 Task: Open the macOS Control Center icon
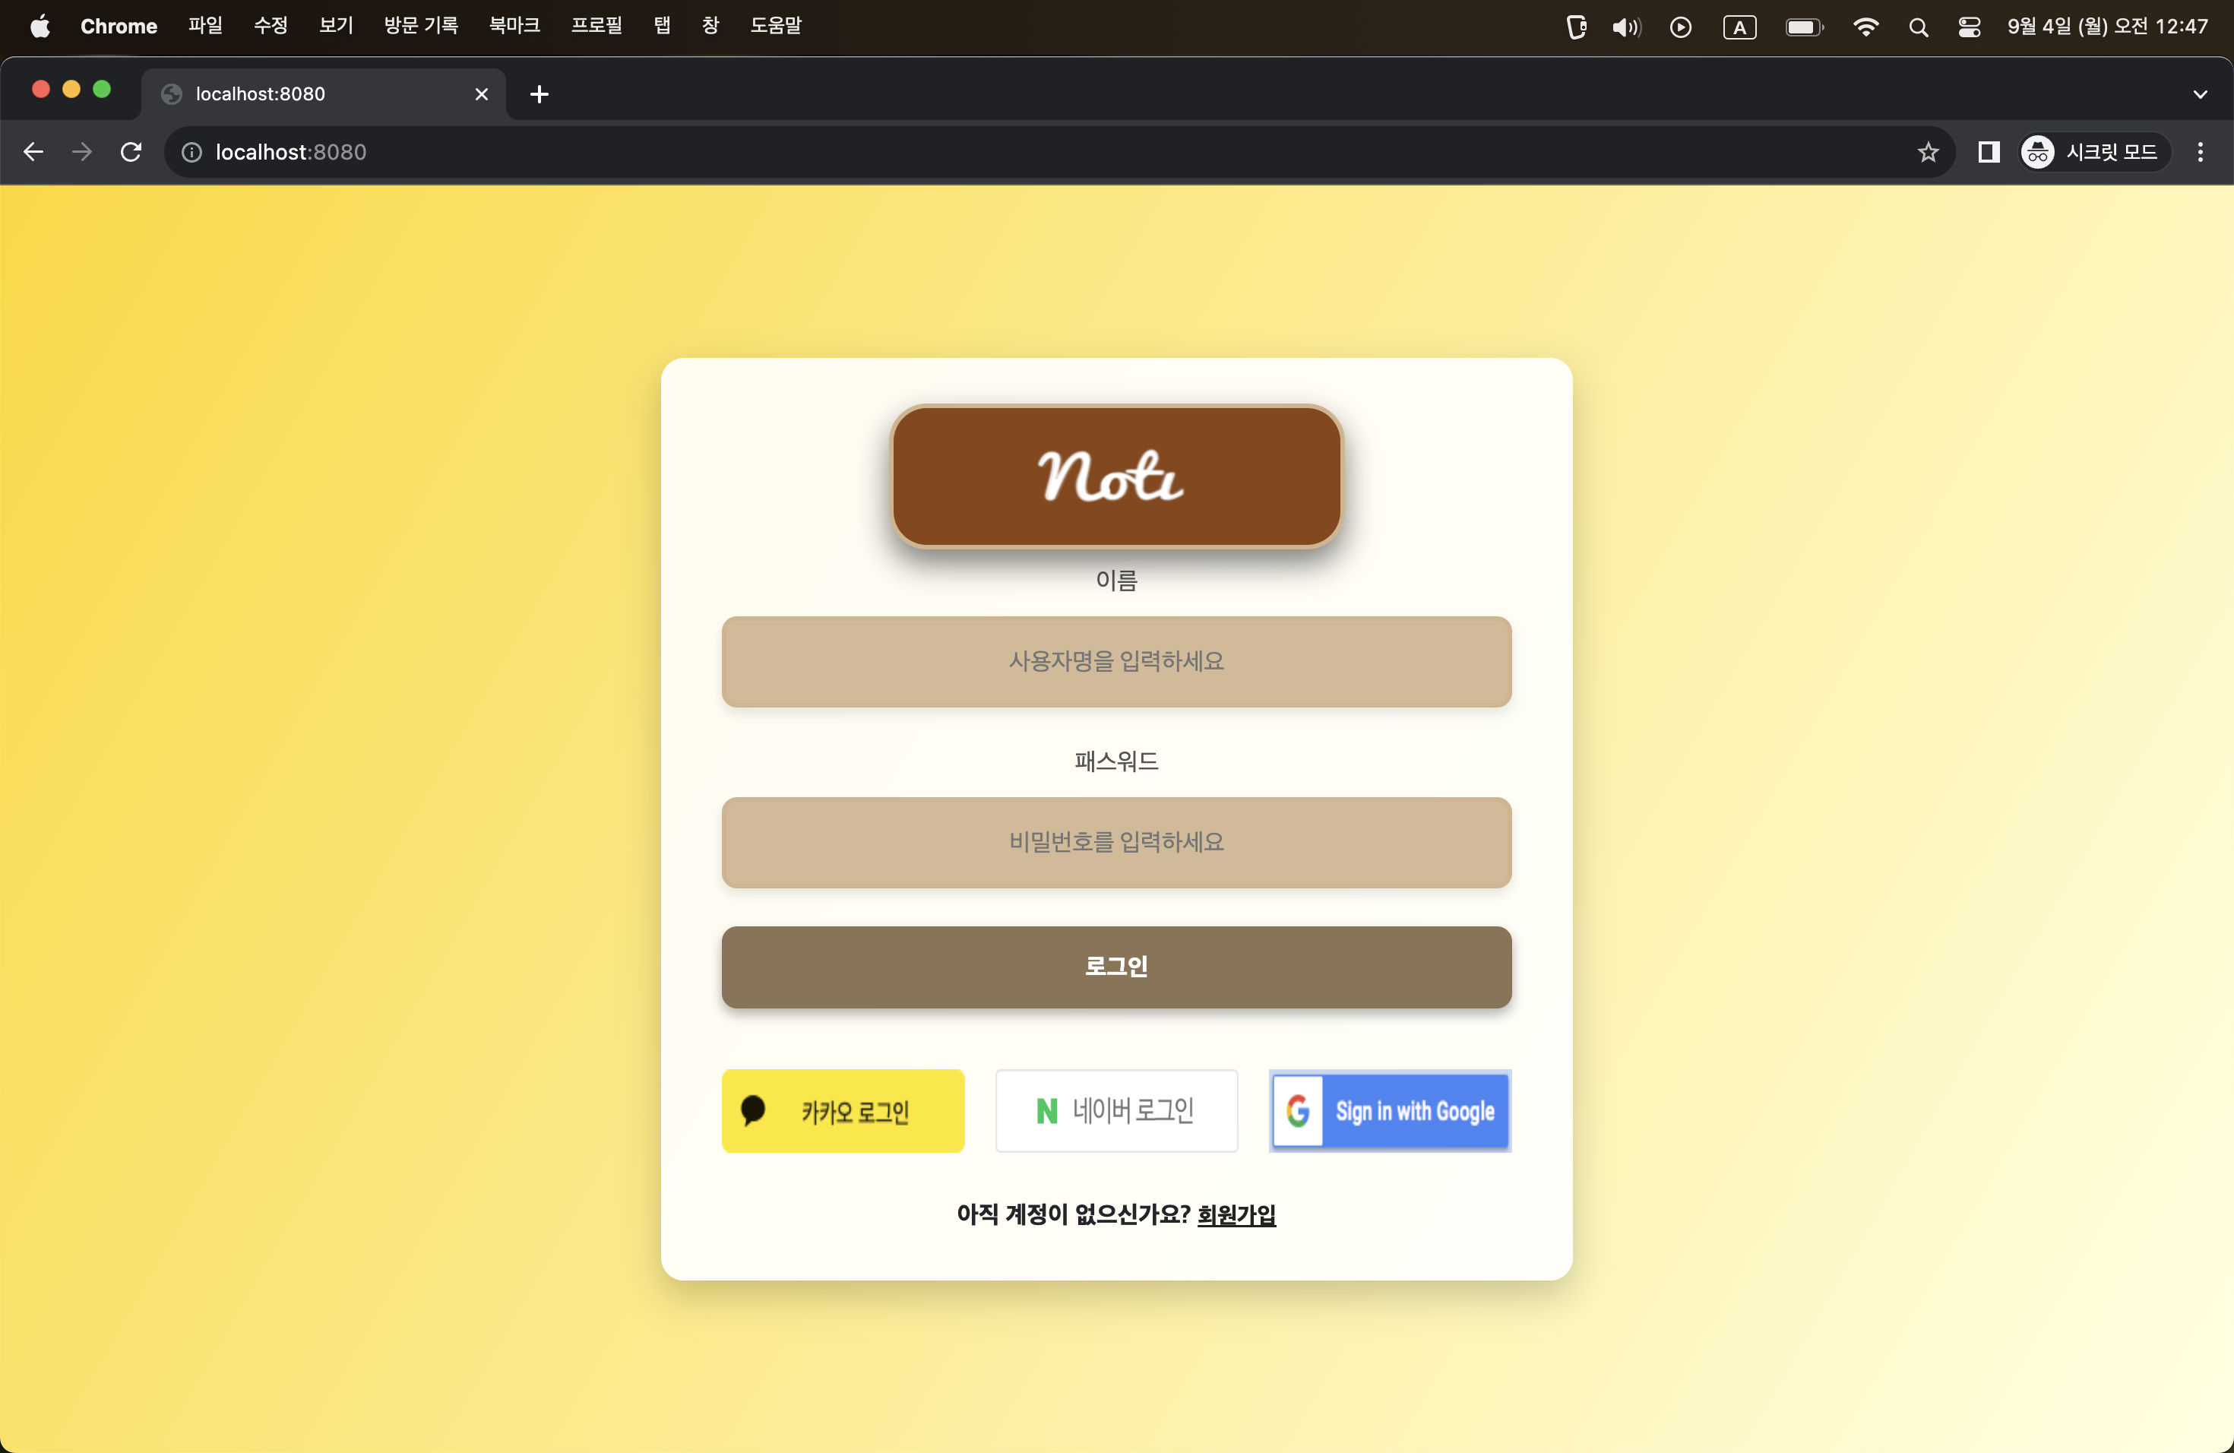1970,27
